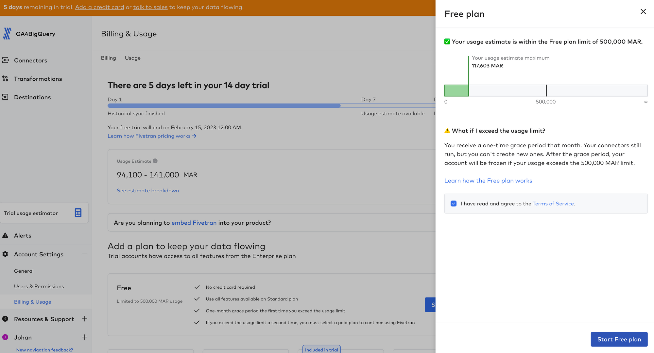Switch to the Billing tab

[x=109, y=58]
